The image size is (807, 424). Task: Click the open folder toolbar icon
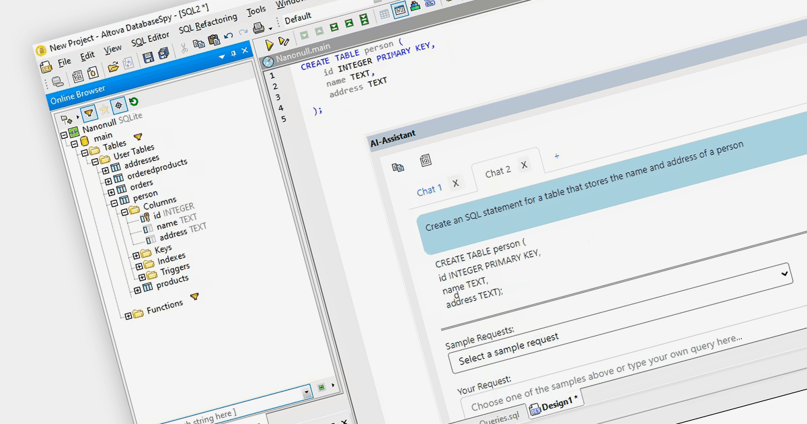click(113, 67)
